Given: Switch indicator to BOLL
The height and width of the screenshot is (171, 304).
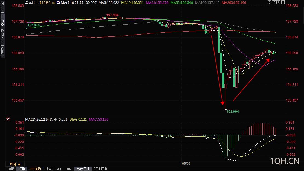Looking at the screenshot, I should coord(69,169).
